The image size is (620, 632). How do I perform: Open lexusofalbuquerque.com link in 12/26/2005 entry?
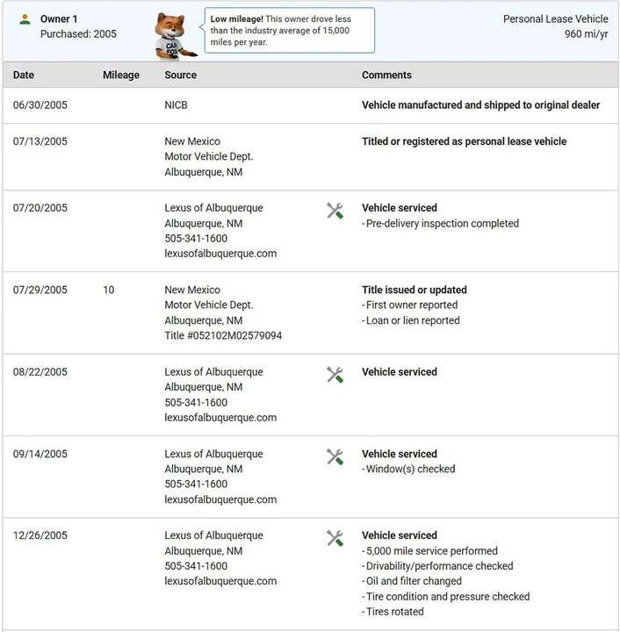pos(220,581)
